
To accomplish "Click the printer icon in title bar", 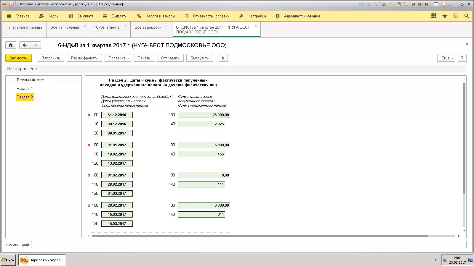I will point(369,4).
